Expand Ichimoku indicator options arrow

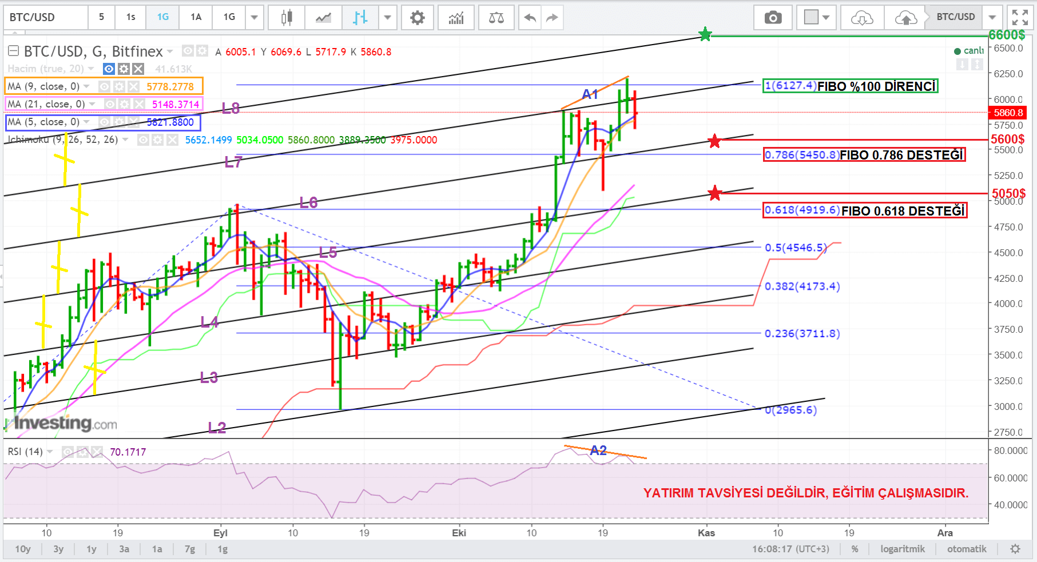(x=125, y=139)
